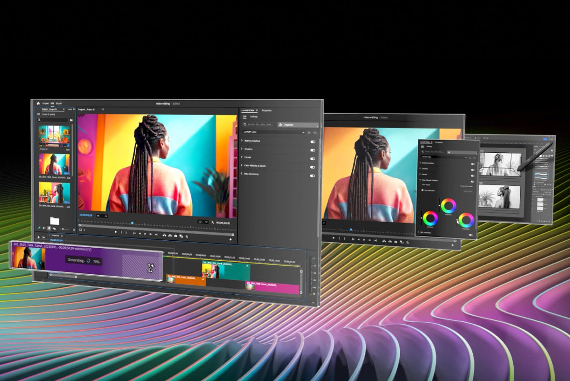Click the search magnifier in the Project panel
Screen dimensions: 570x381
(39, 120)
